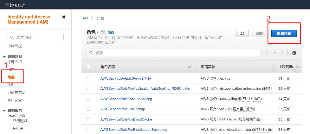
Task: Click the refresh roles icon button
Action: pos(242,33)
